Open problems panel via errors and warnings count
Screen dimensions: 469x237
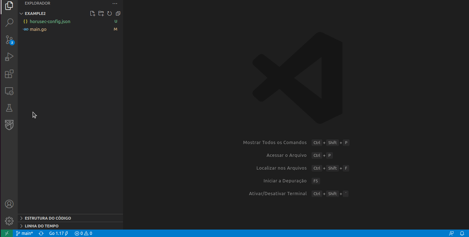tap(83, 233)
